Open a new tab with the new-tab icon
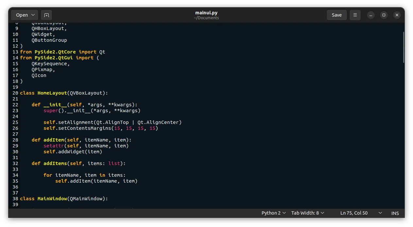This screenshot has width=413, height=227. [46, 15]
